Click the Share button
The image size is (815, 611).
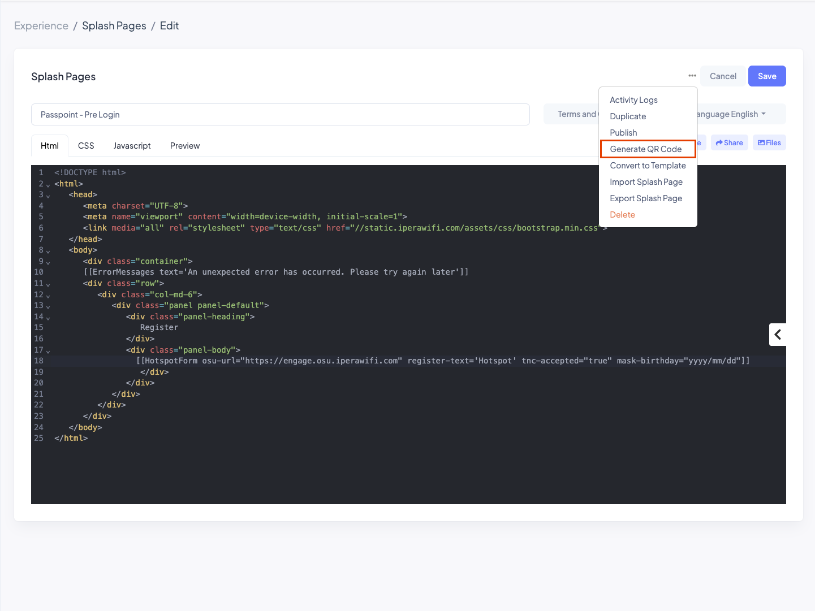click(730, 142)
